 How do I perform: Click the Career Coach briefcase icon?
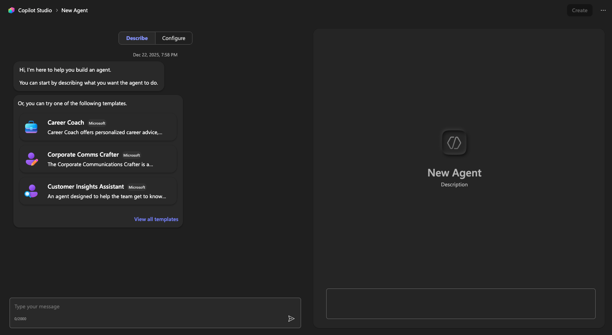(31, 127)
